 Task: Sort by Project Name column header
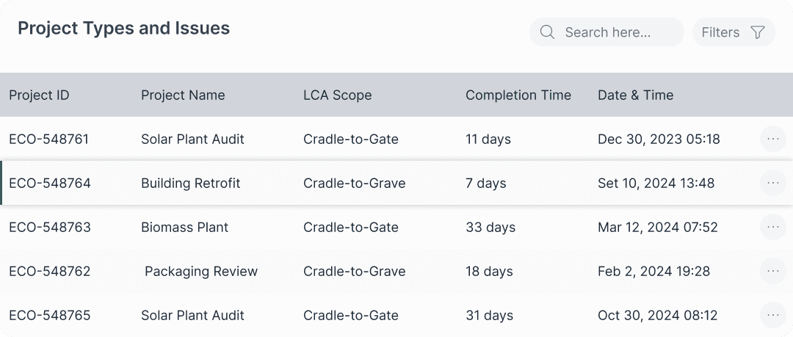183,95
